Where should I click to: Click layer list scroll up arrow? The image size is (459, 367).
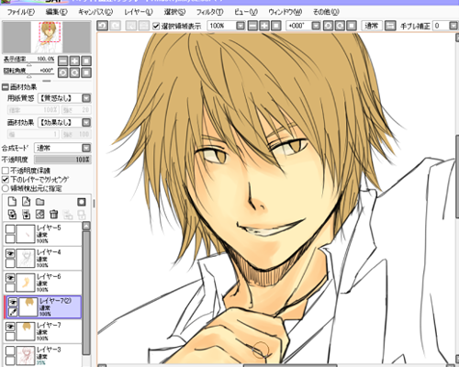pyautogui.click(x=86, y=226)
